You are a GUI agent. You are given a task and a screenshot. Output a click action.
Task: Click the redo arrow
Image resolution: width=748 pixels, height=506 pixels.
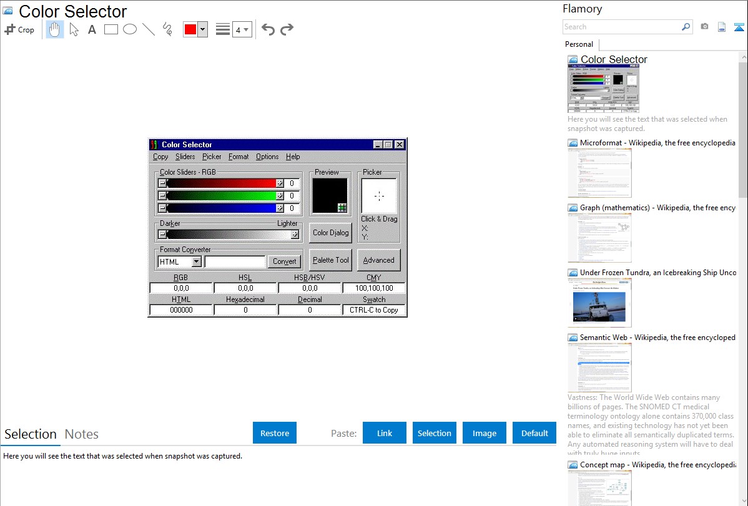(x=287, y=29)
